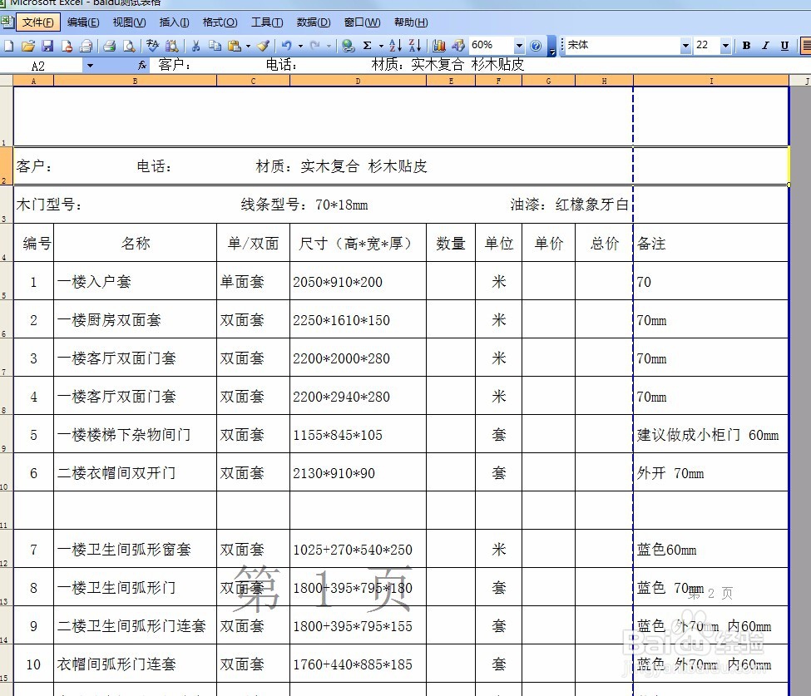
Task: Save the workbook with the floppy disk icon
Action: pyautogui.click(x=47, y=46)
